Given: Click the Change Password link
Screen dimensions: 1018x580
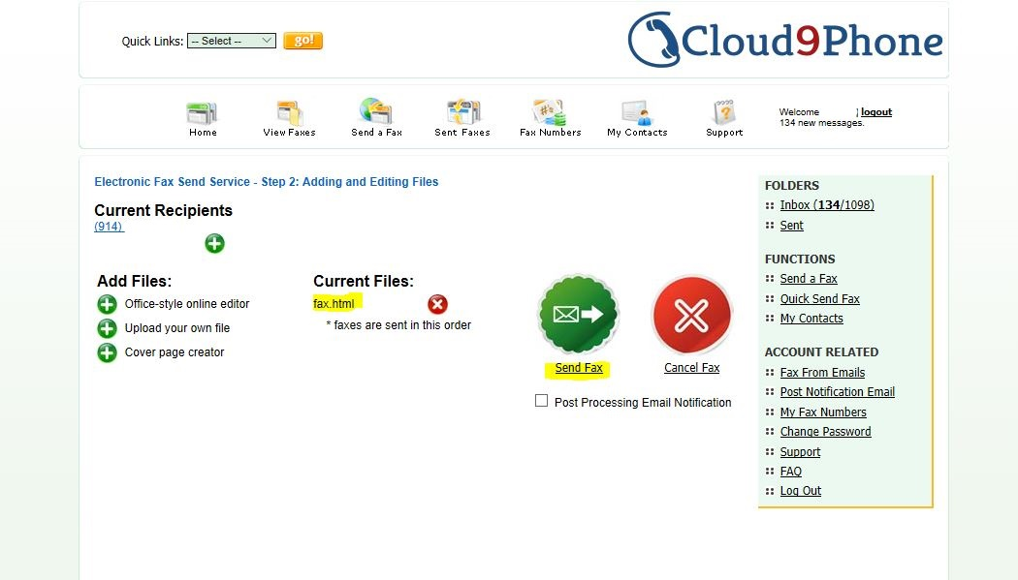Looking at the screenshot, I should click(825, 432).
